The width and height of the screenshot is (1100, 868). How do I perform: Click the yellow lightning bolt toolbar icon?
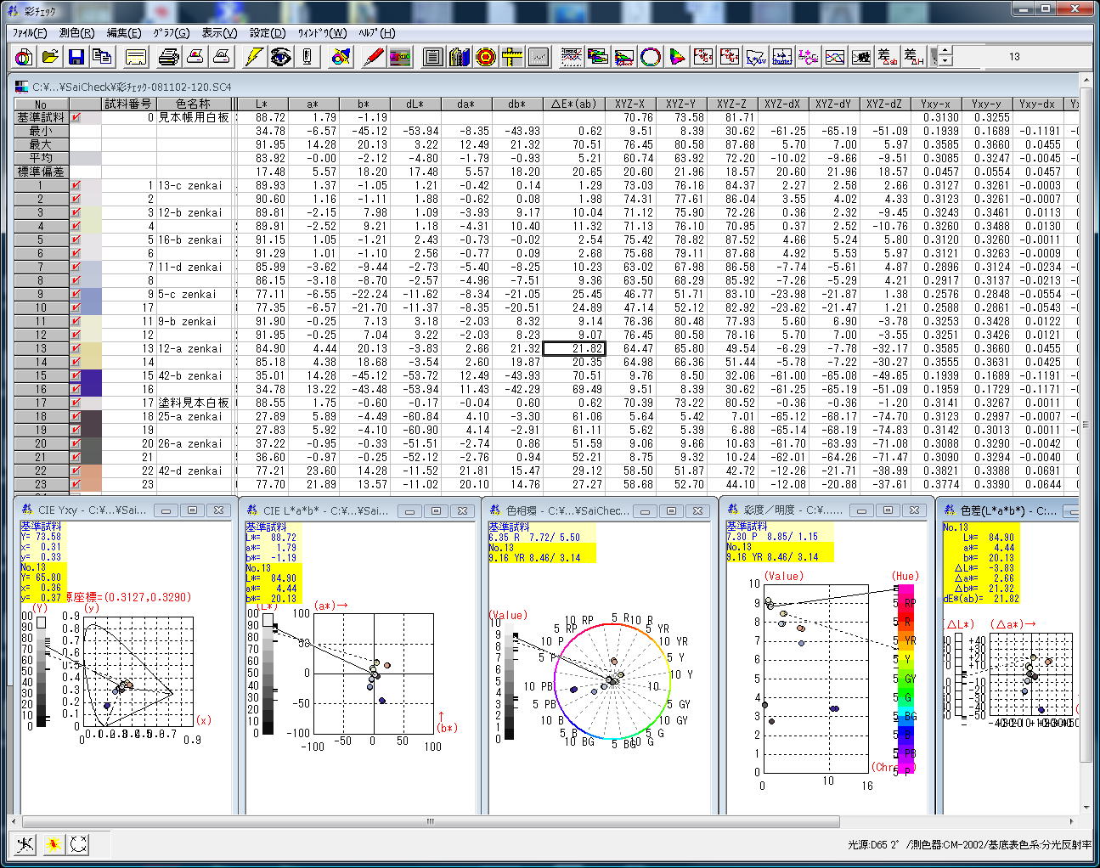pyautogui.click(x=253, y=57)
